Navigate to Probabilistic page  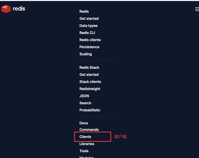click(90, 110)
